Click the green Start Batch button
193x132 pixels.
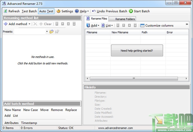coord(139,11)
